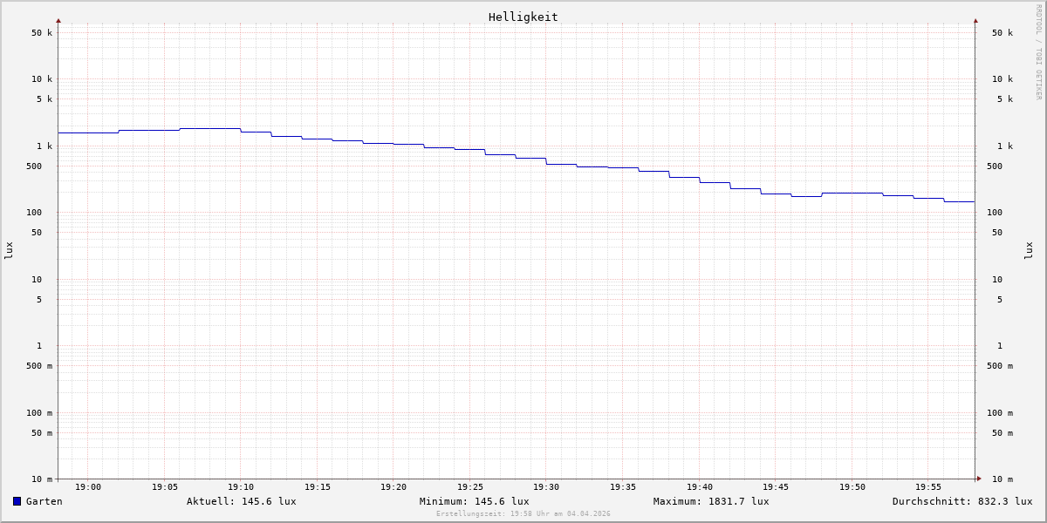Click the 19:30 time axis label
This screenshot has width=1047, height=523.
click(546, 487)
